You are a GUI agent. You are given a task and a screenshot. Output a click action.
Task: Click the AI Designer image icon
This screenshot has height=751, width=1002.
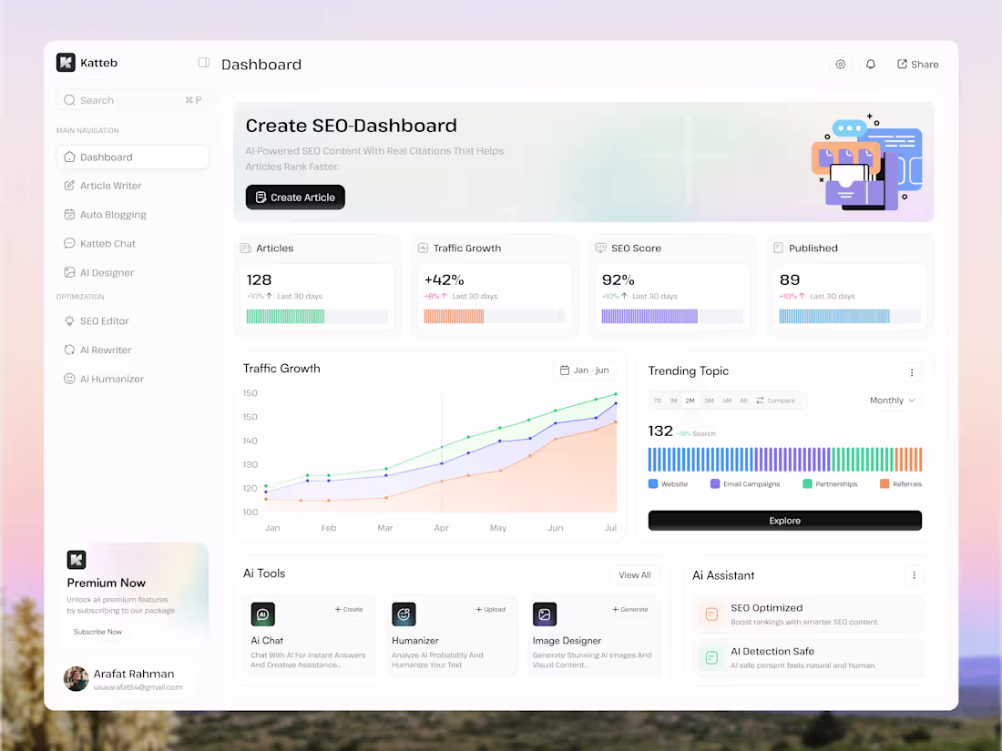coord(69,273)
